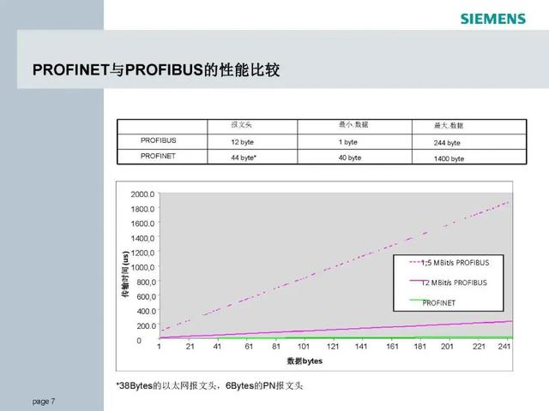
Task: Click the 数据bytes horizontal axis title
Action: click(305, 360)
